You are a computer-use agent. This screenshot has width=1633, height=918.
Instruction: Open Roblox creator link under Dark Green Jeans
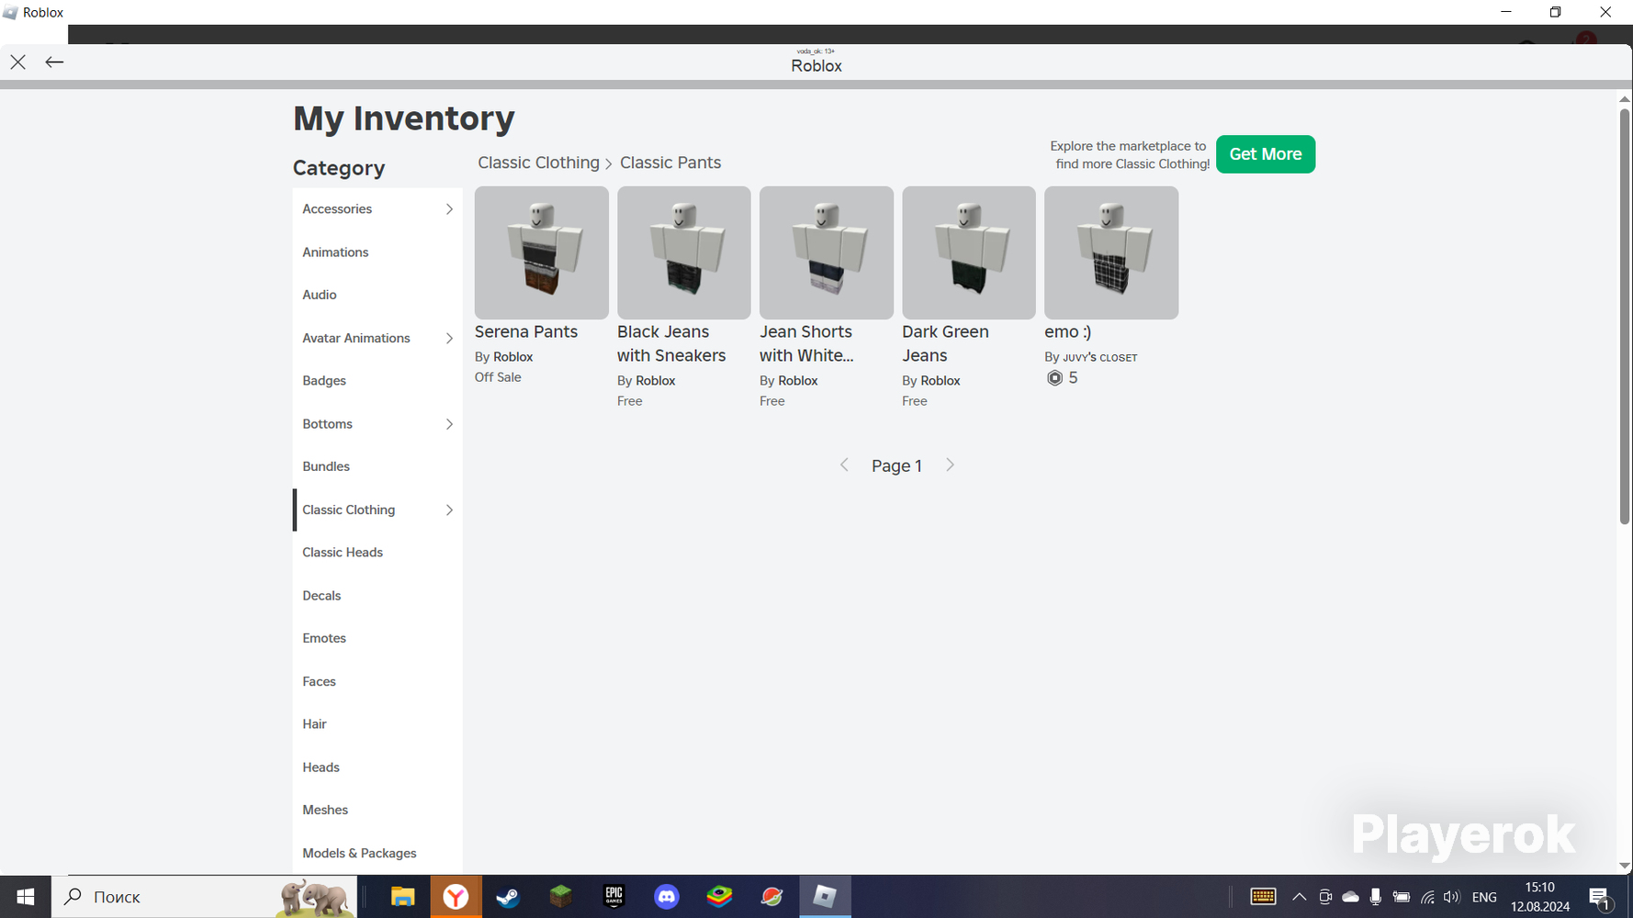coord(940,381)
